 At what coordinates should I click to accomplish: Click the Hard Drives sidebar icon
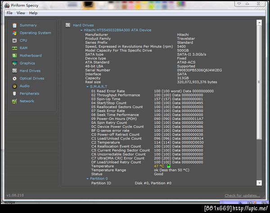pos(14,71)
